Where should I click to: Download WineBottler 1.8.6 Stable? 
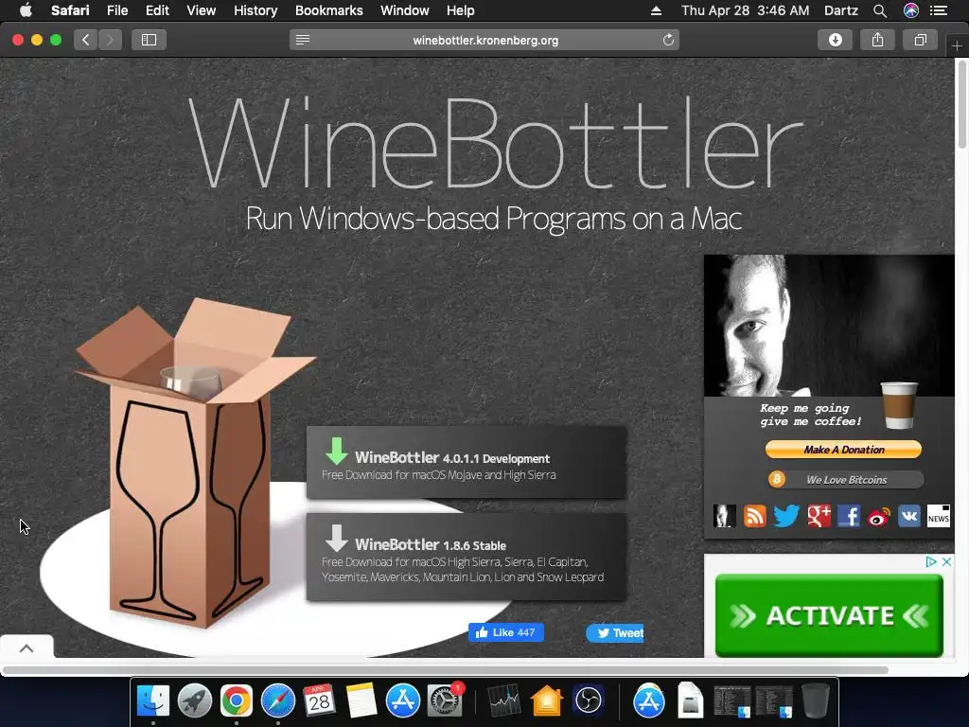click(467, 557)
